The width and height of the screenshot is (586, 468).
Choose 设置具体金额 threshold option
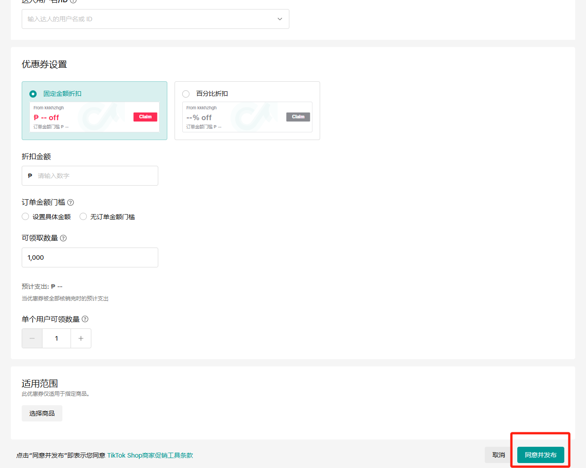tap(26, 217)
